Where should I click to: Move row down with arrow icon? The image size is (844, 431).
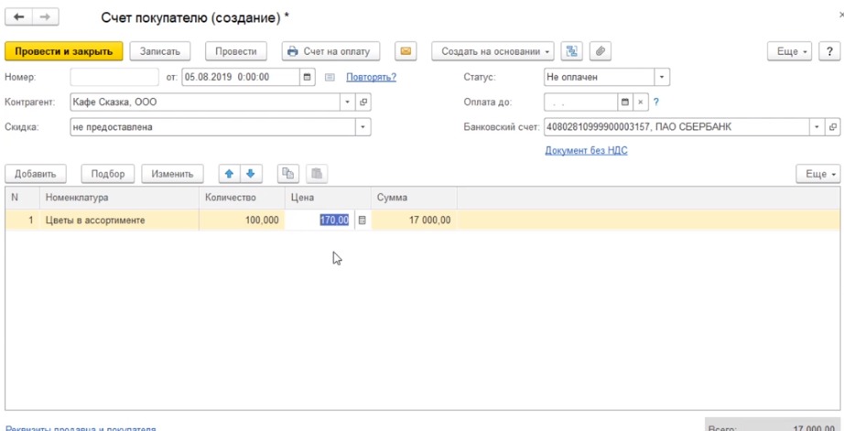250,174
